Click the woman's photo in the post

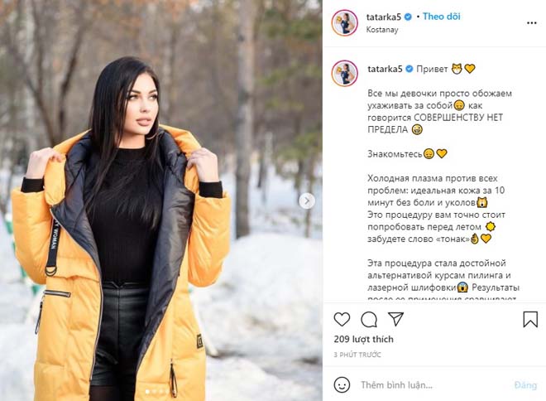coord(161,200)
